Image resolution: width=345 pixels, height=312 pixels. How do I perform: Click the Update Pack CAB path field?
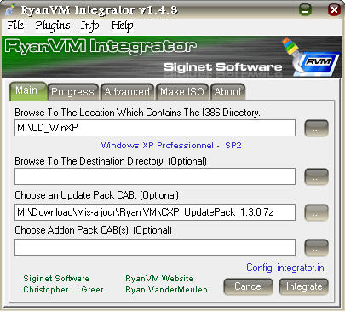155,212
